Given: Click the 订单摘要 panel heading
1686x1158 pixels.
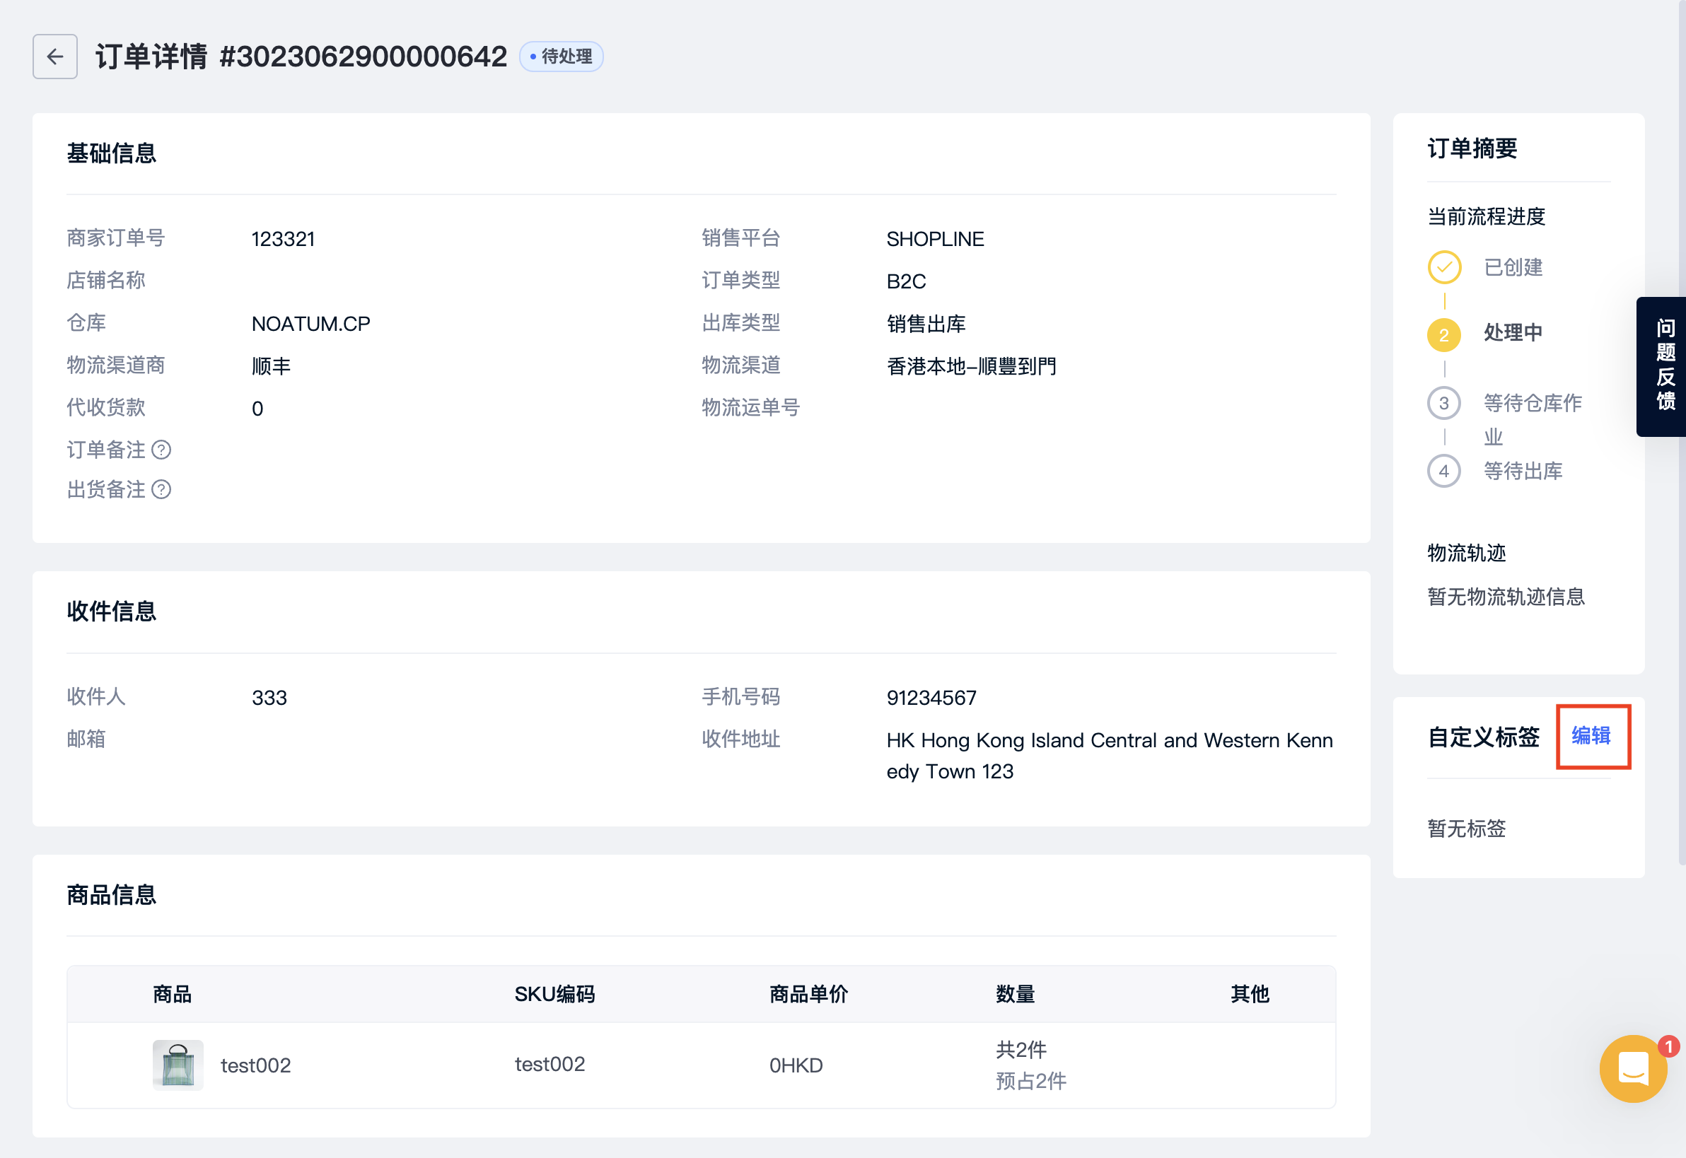Looking at the screenshot, I should pyautogui.click(x=1472, y=148).
